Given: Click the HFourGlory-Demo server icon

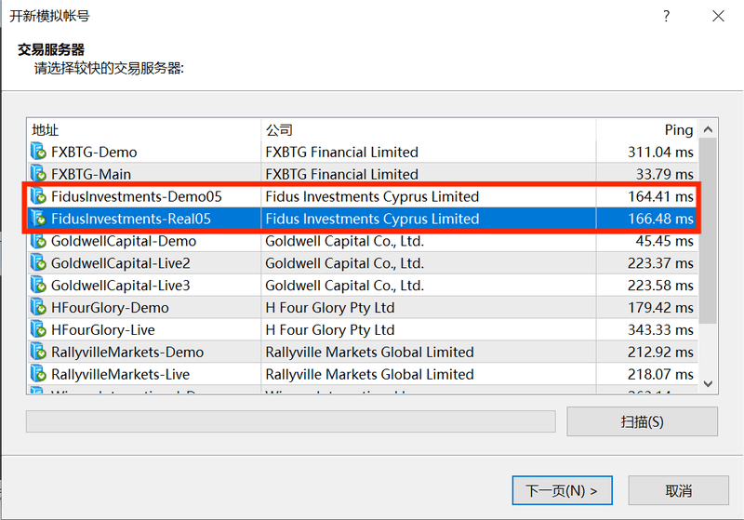Looking at the screenshot, I should click(x=38, y=308).
